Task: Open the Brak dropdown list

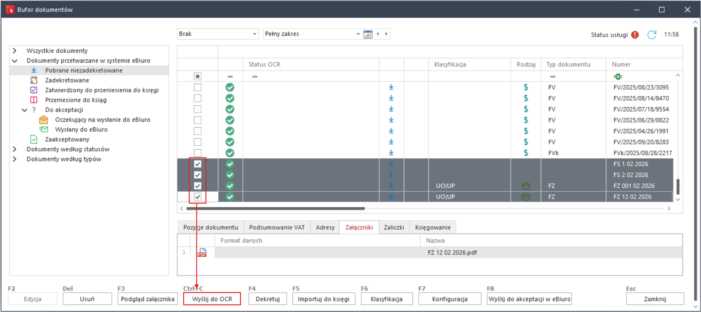Action: pyautogui.click(x=254, y=34)
